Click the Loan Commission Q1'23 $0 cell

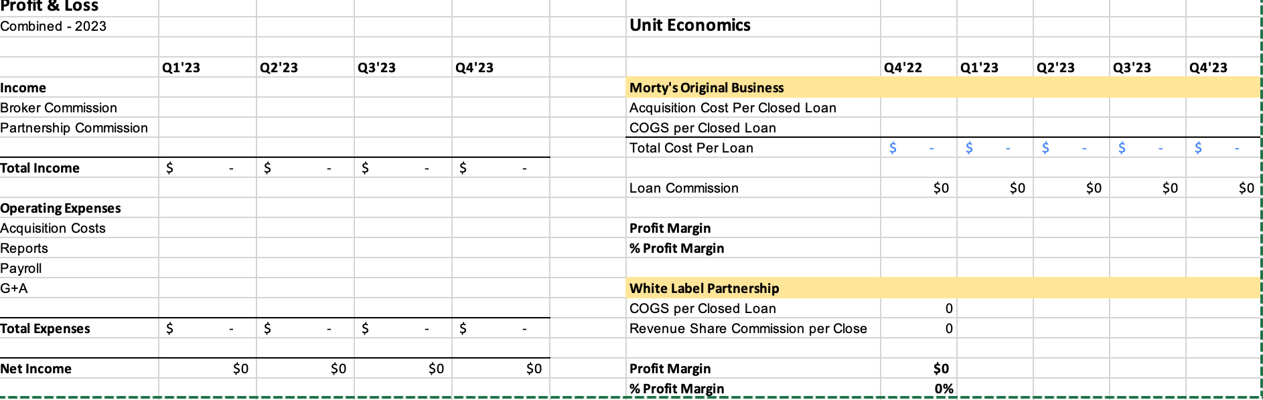click(x=995, y=188)
